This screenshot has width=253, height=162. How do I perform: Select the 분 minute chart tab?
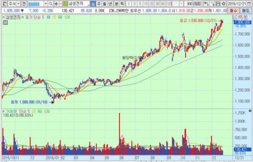116,3
